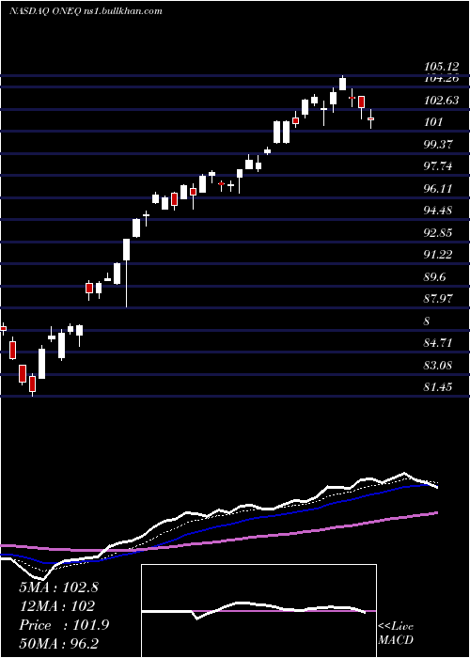This screenshot has width=470, height=658.
Task: Click the 102.63 price axis label
Action: click(441, 101)
